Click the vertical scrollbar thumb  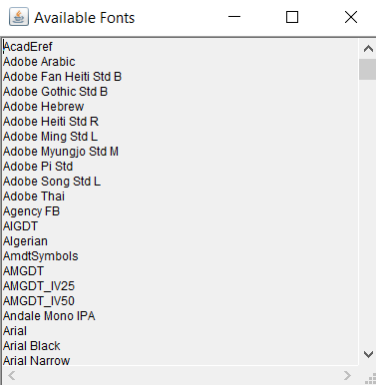368,69
